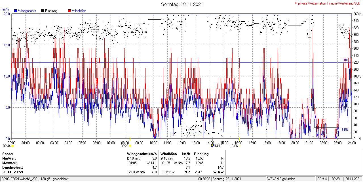Click the Windgeschw km/h column header
363x182 pixels.
[142, 154]
